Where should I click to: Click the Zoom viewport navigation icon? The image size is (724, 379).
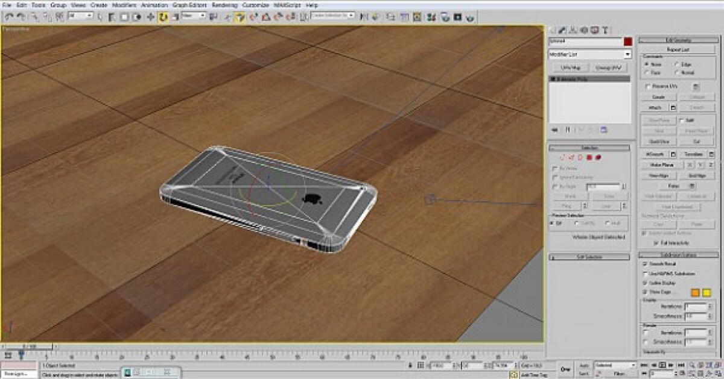coord(691,365)
